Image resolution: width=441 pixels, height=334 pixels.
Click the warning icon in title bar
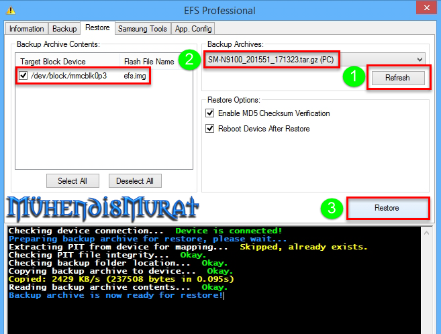pyautogui.click(x=10, y=10)
